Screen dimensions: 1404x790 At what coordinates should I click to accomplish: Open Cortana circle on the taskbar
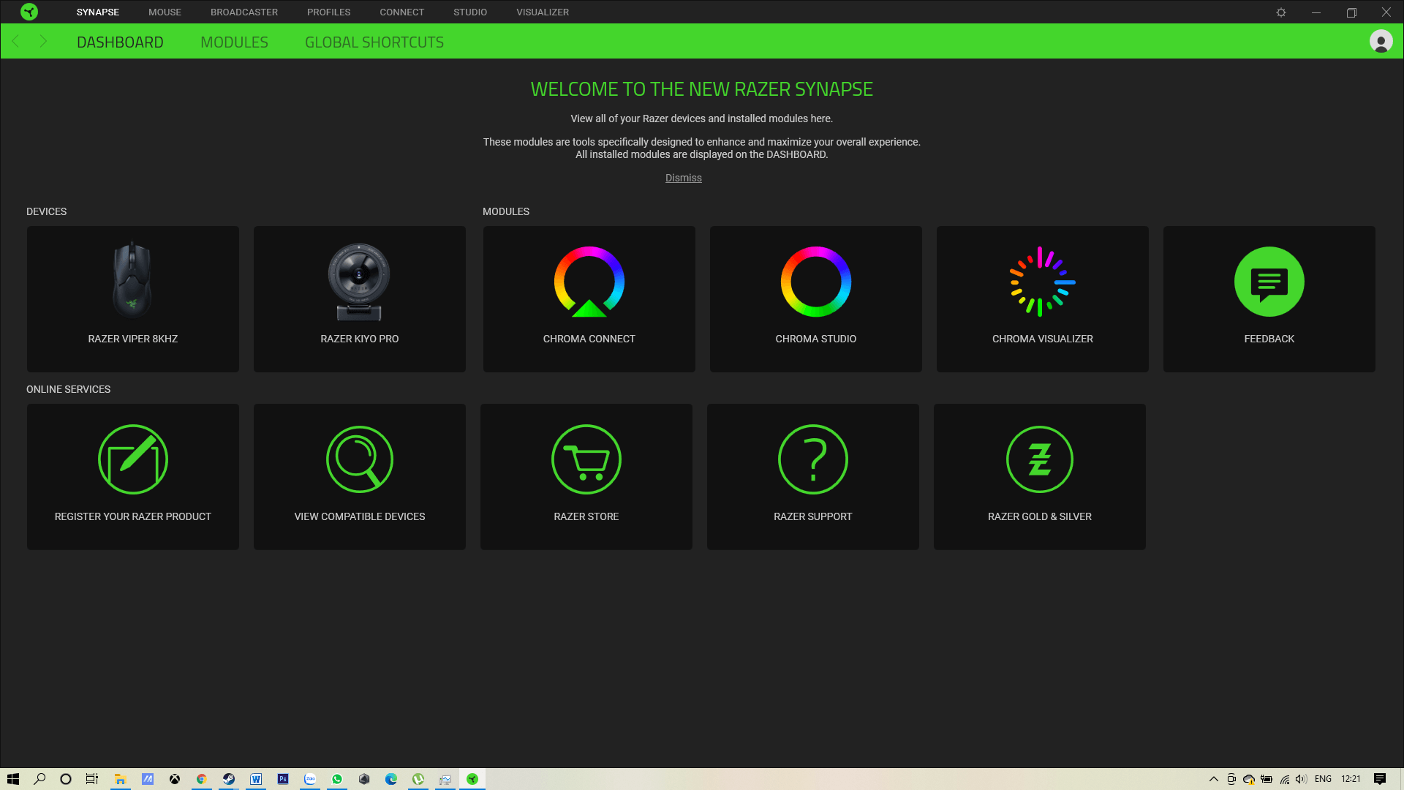click(x=66, y=779)
